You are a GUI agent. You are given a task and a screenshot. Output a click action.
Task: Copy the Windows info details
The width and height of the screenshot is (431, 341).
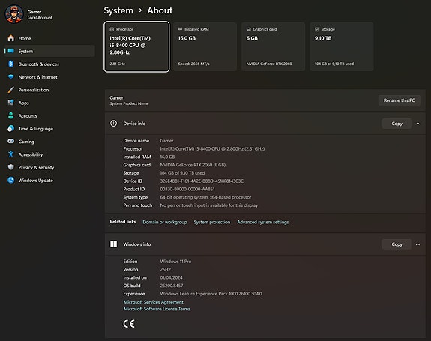click(x=397, y=244)
